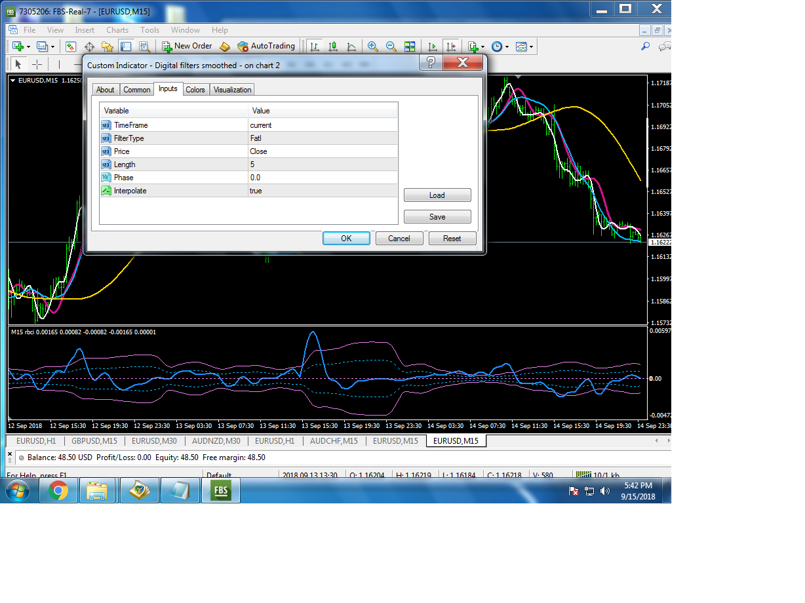Click the tile windows icon
Viewport: 805px width, 603px height.
coord(410,47)
